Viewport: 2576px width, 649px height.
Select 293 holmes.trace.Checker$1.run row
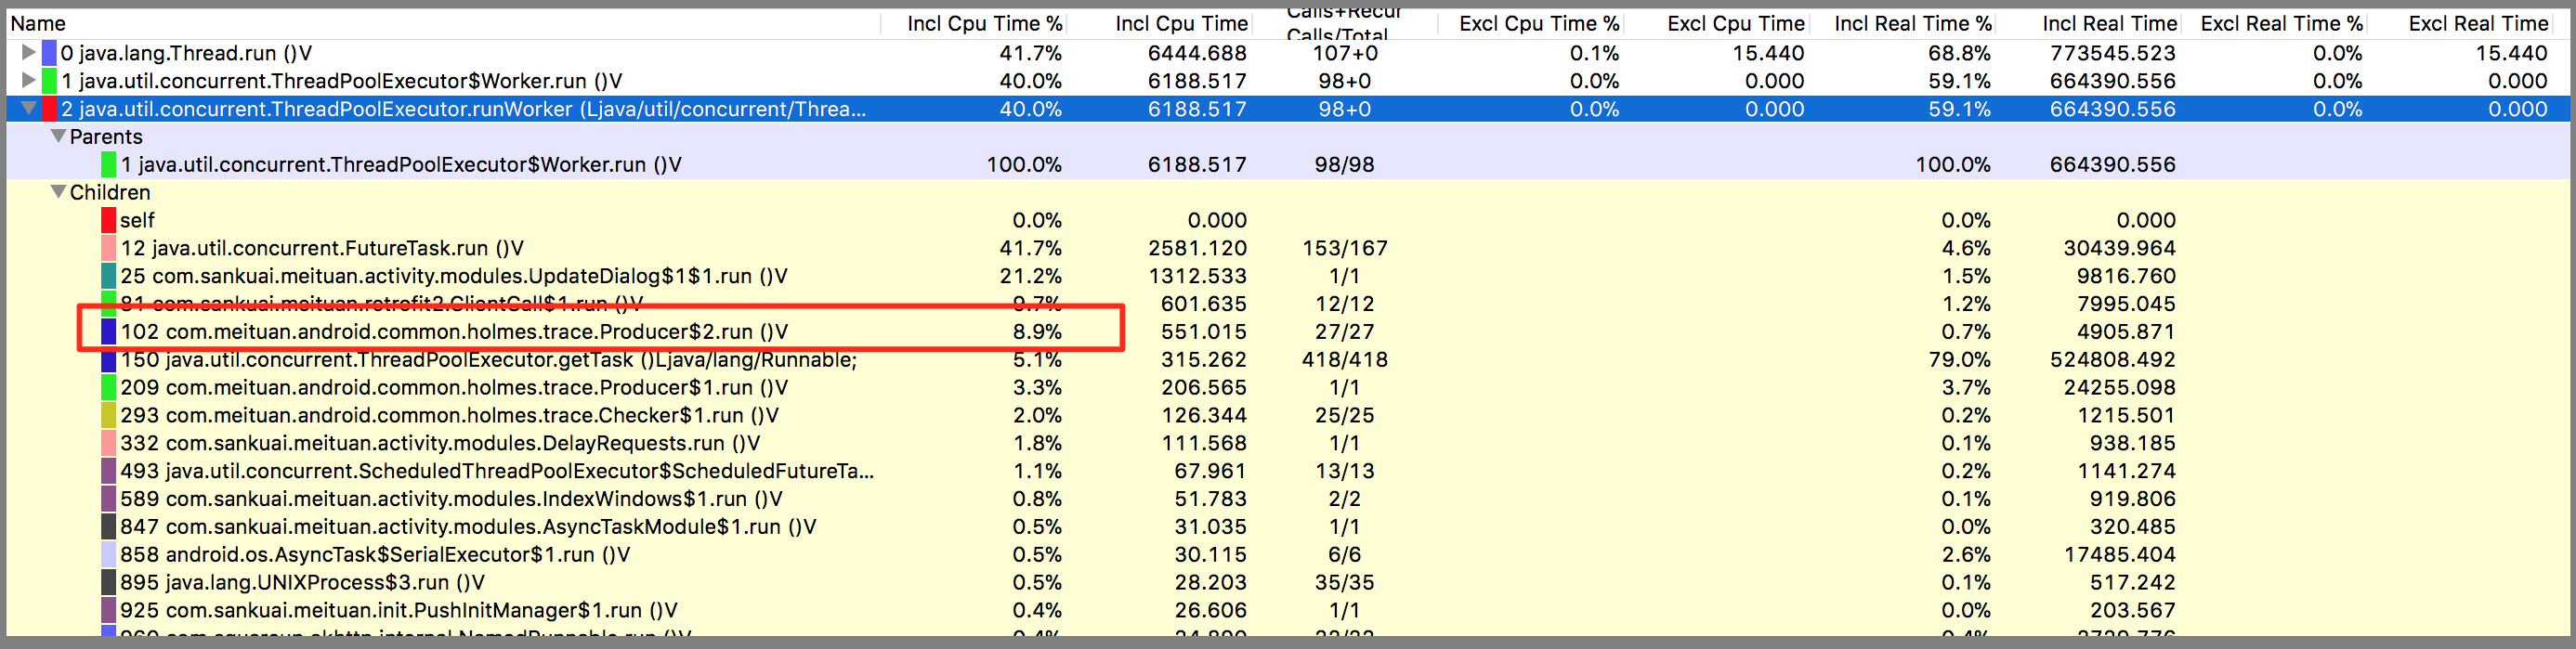pyautogui.click(x=1288, y=415)
